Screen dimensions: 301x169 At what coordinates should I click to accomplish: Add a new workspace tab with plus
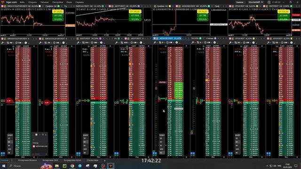[x=104, y=161]
